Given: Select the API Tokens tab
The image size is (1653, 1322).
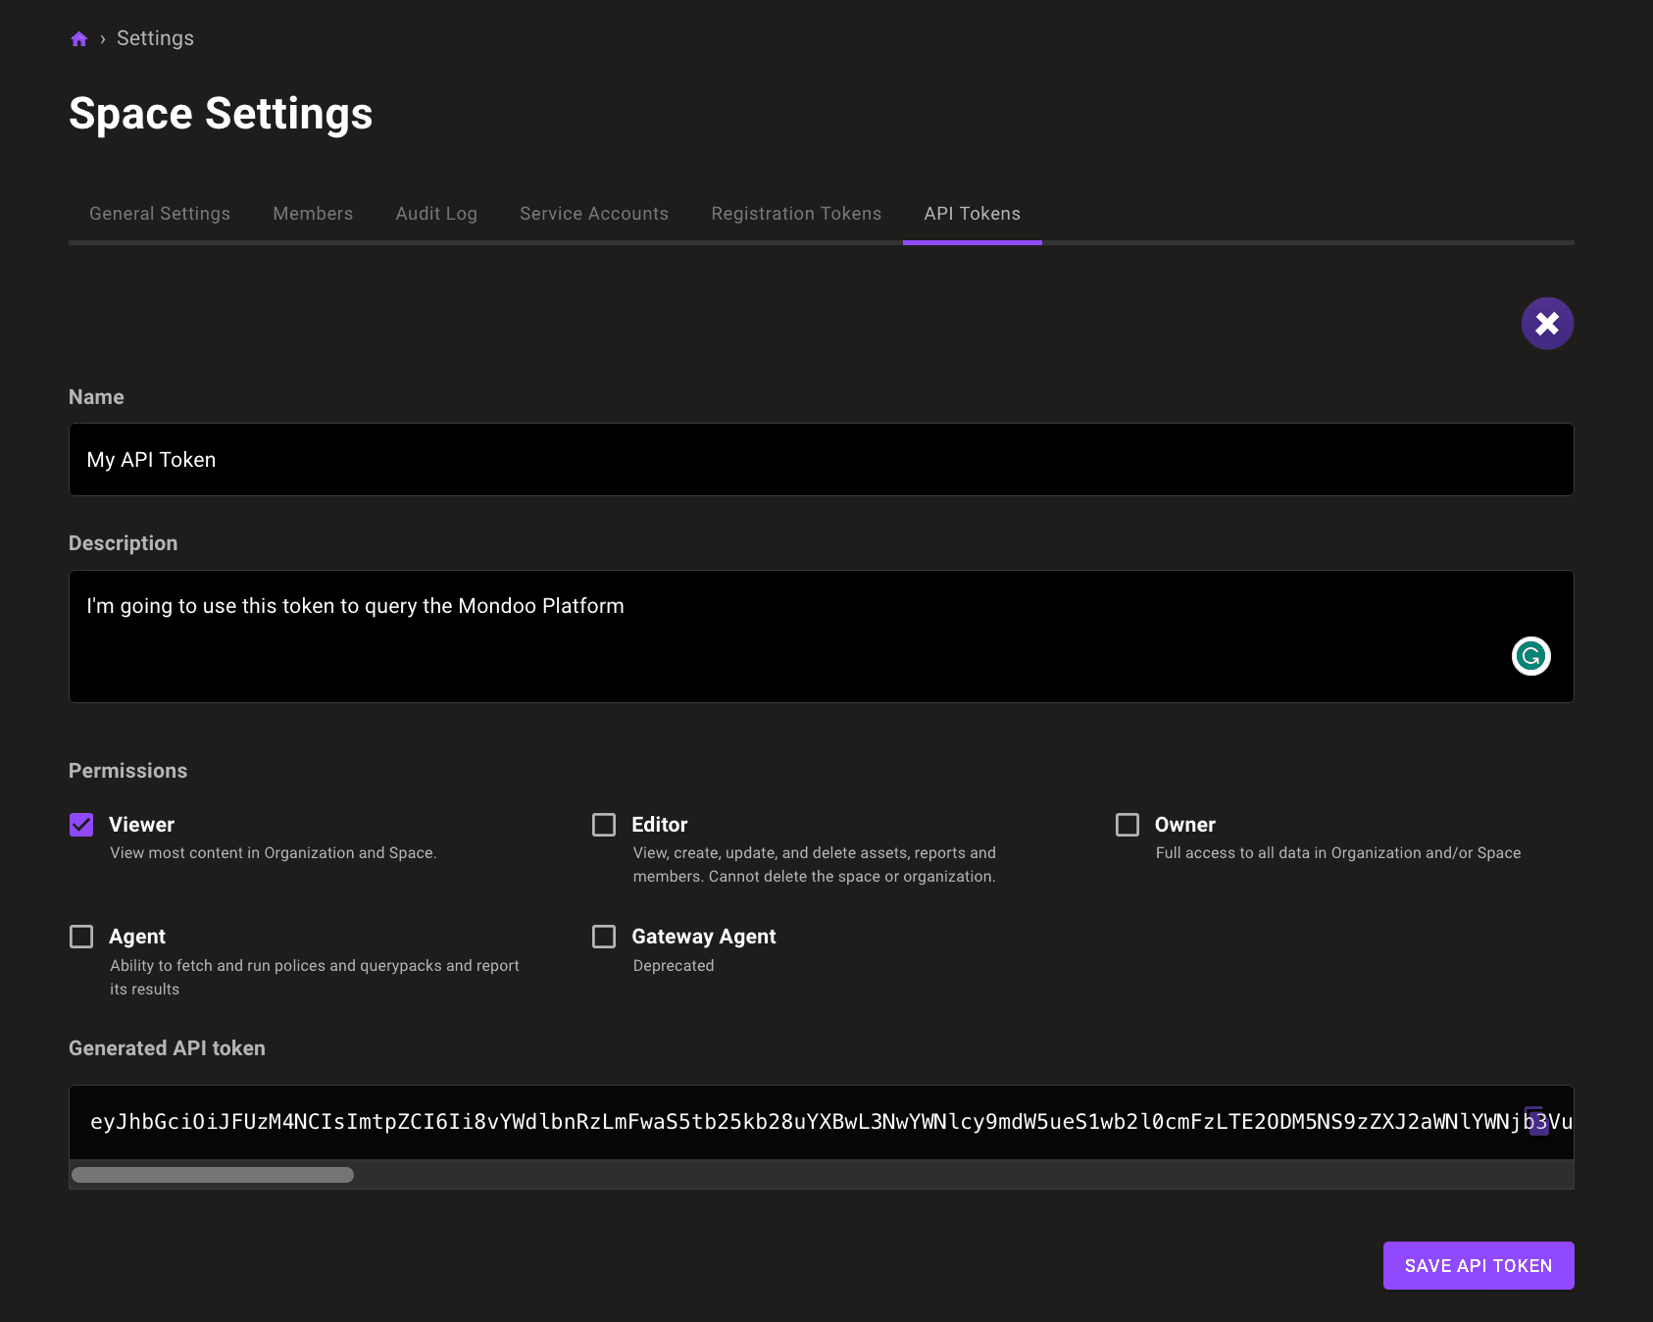Looking at the screenshot, I should coord(972,214).
